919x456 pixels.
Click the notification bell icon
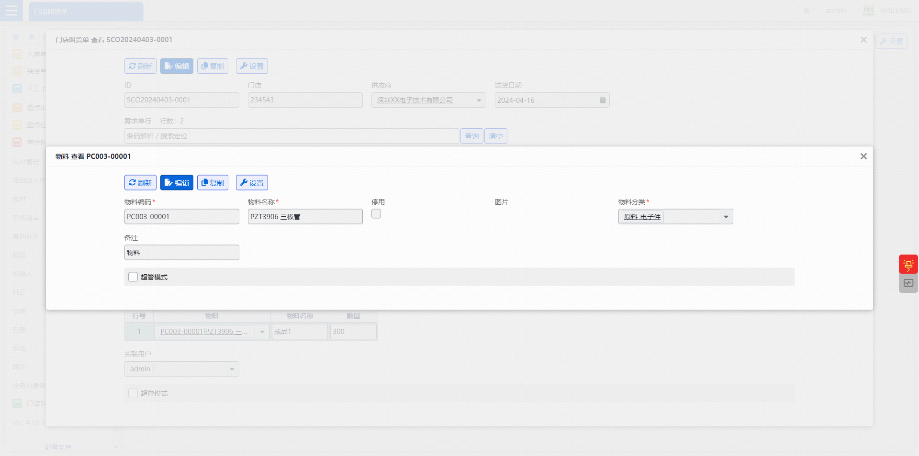[807, 11]
